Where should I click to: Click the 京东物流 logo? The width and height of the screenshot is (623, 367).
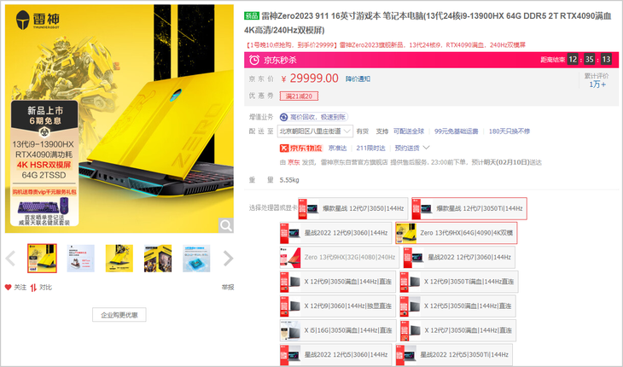(x=300, y=149)
